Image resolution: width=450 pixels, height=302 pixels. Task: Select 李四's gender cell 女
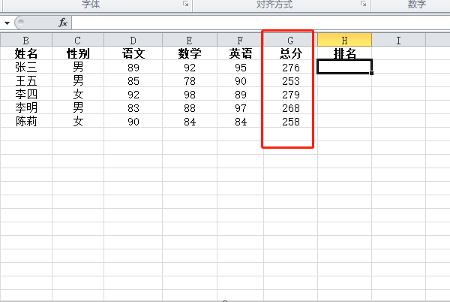pyautogui.click(x=78, y=94)
